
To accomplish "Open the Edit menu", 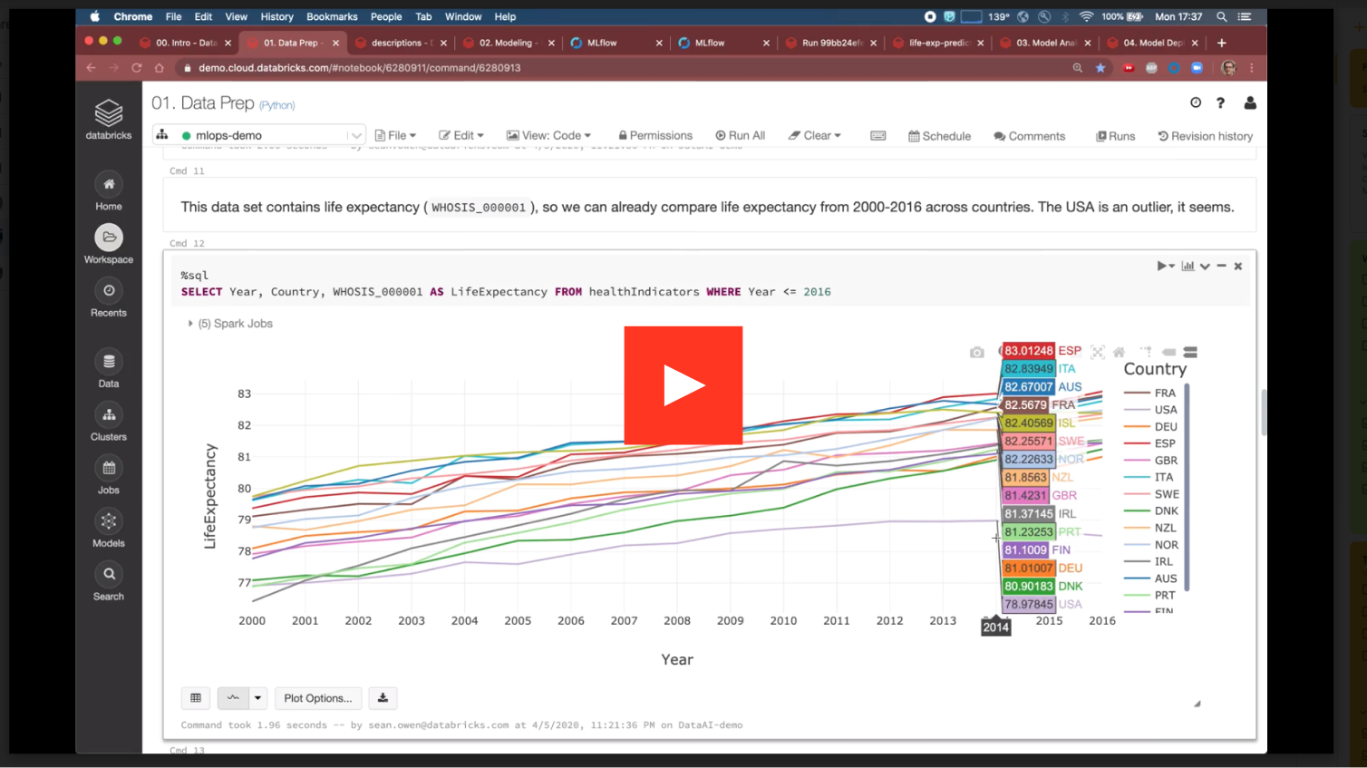I will tap(461, 135).
